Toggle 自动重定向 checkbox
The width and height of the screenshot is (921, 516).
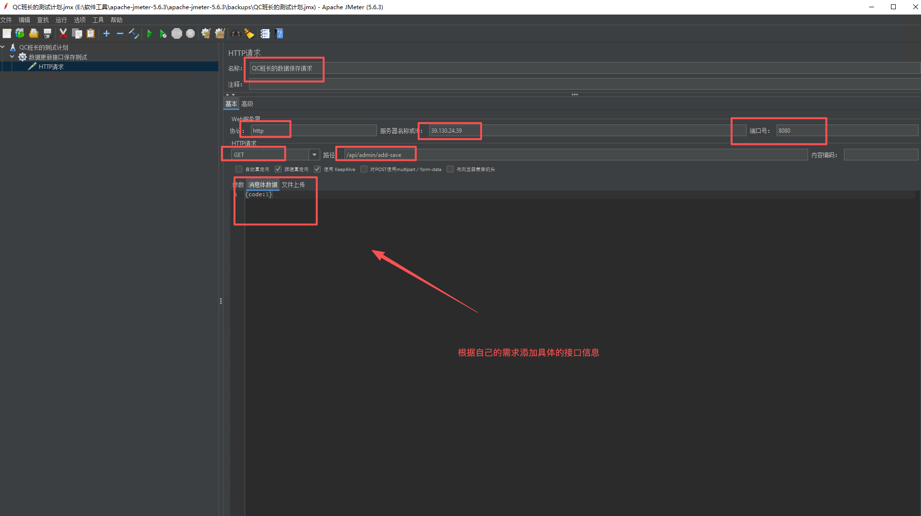tap(239, 169)
